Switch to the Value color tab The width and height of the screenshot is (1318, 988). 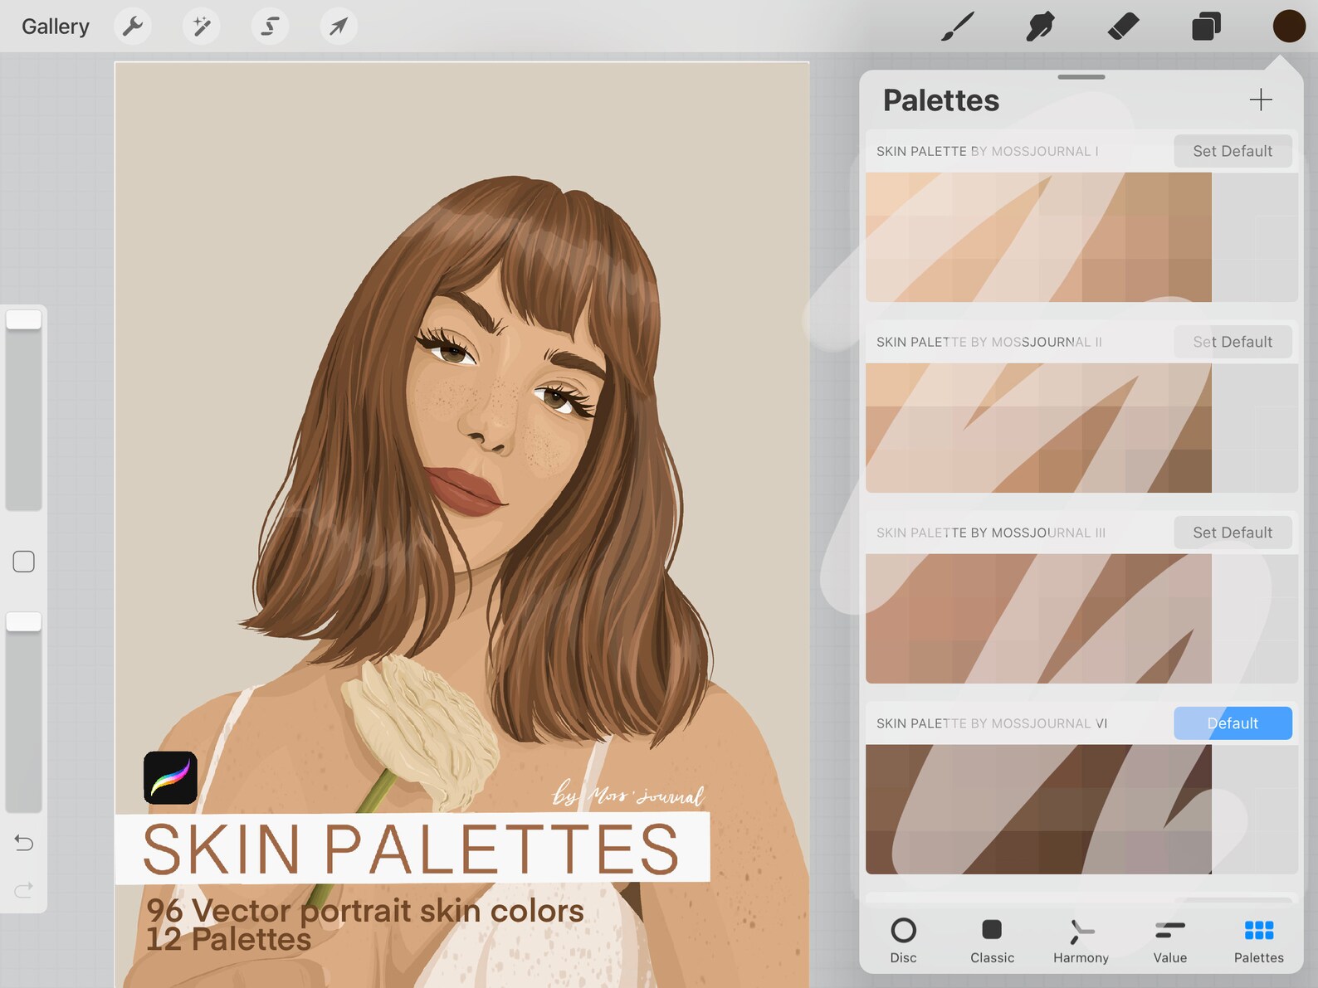click(1169, 940)
